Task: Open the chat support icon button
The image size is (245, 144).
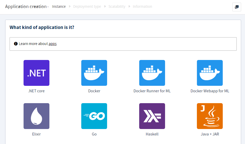Action: [236, 7]
